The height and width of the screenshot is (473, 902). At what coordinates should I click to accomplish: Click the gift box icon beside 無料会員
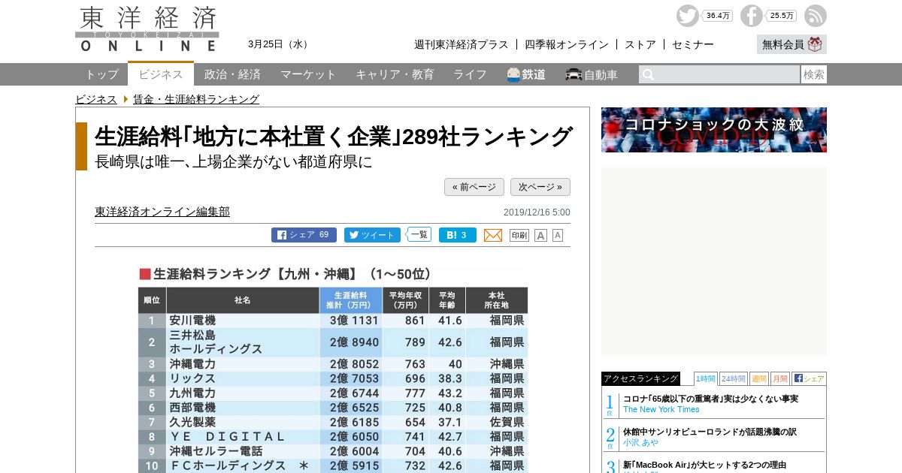tap(815, 44)
